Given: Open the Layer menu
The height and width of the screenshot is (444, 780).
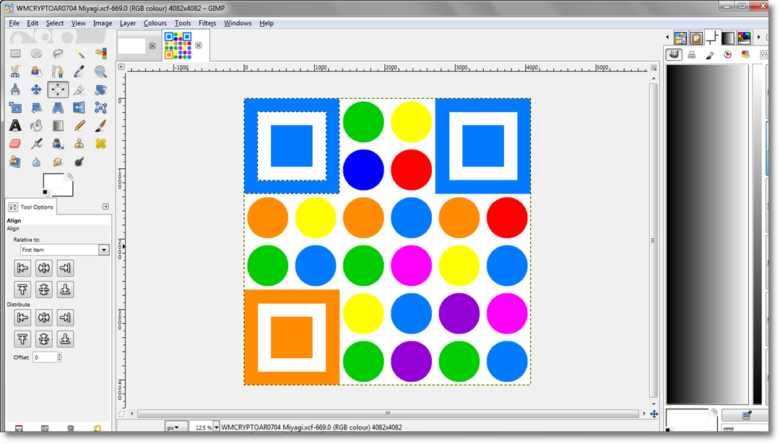Looking at the screenshot, I should point(128,23).
